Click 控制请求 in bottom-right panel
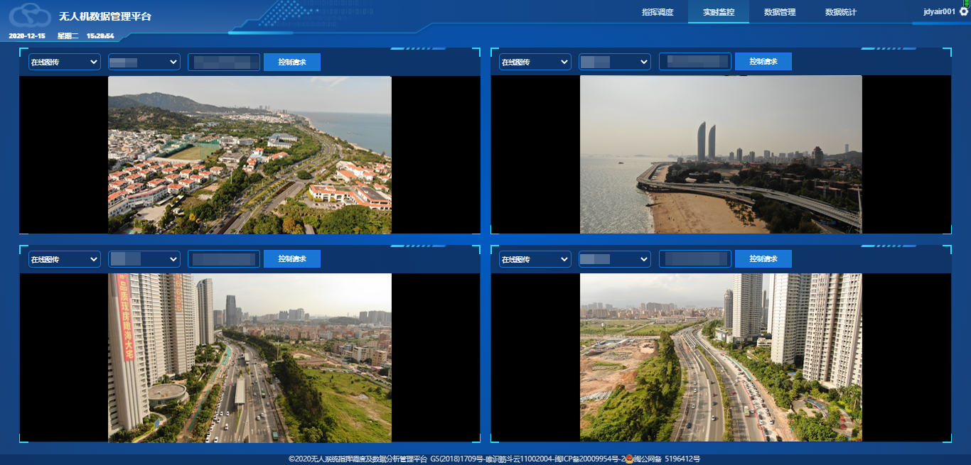 [763, 260]
